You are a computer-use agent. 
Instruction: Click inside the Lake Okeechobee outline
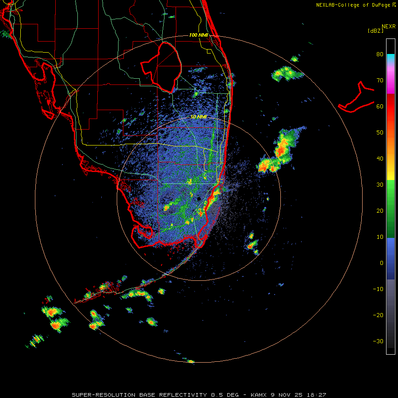pyautogui.click(x=166, y=67)
